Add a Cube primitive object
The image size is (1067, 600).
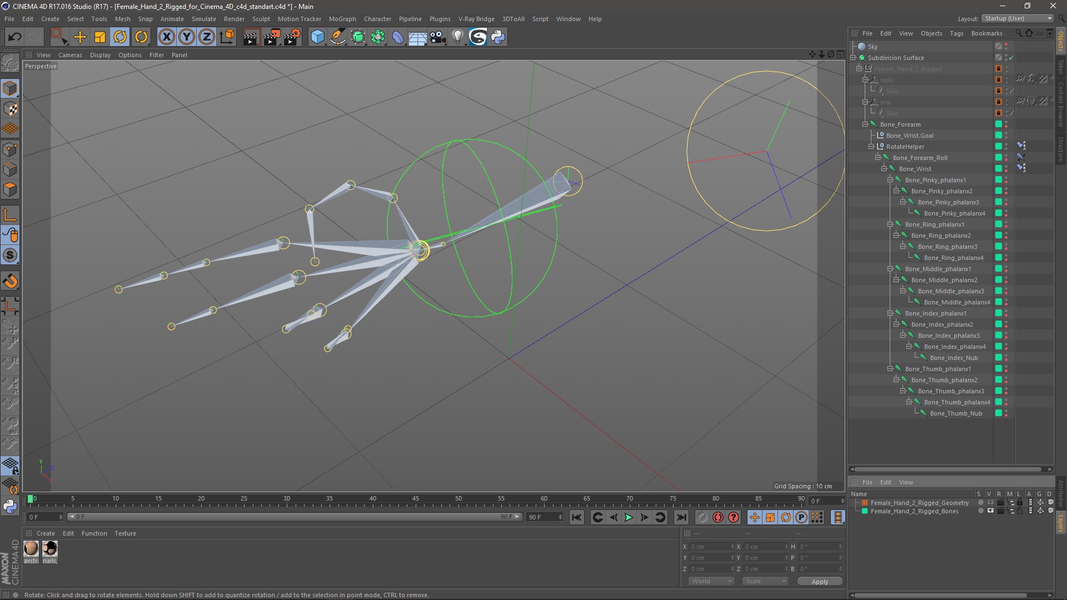(317, 37)
